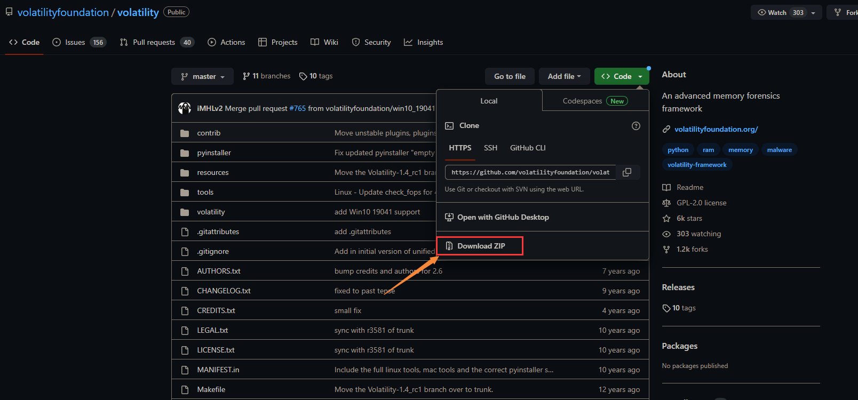Switch to the Codespaces tab
The width and height of the screenshot is (858, 400).
coord(595,101)
